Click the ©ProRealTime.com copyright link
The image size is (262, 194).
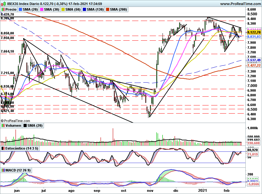[x=15, y=120]
